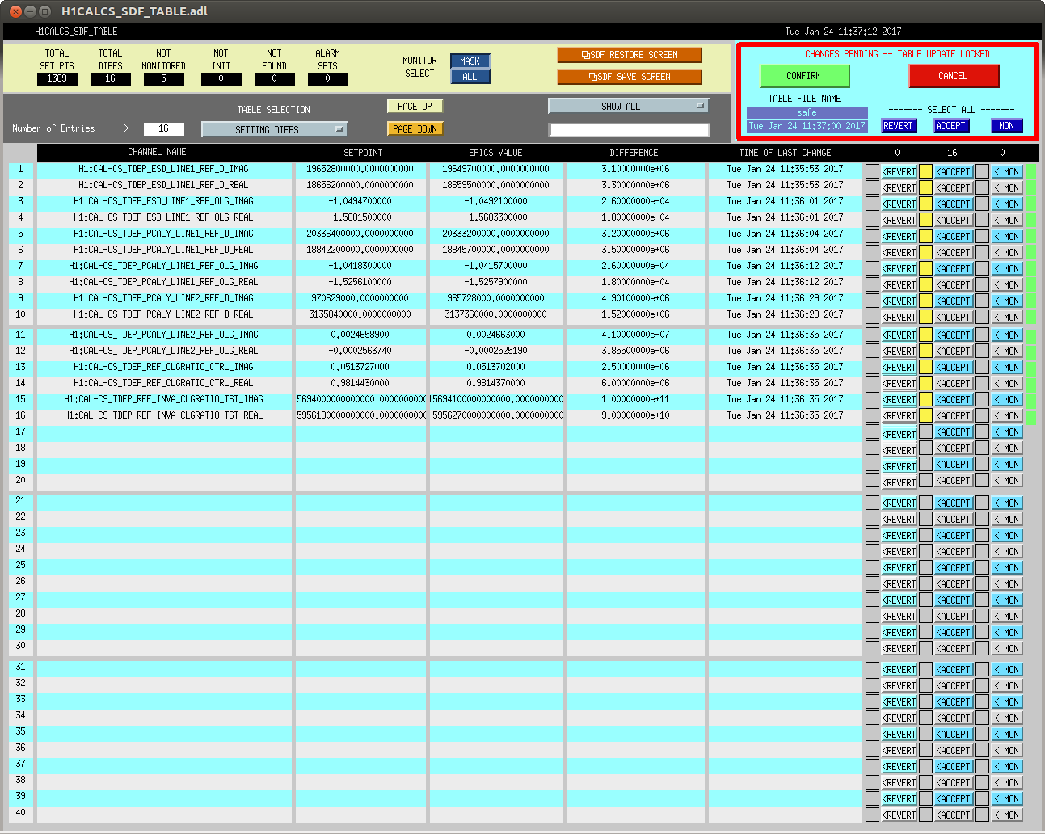Click the table file name field 'safe'

click(x=807, y=112)
